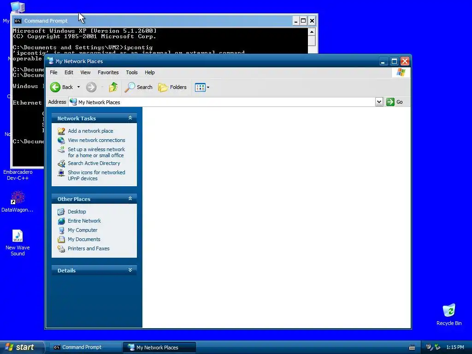
Task: Switch to Command Prompt taskbar button
Action: (85, 348)
